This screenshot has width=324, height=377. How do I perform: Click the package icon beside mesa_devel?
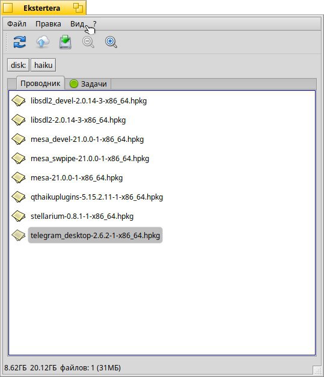coord(19,139)
